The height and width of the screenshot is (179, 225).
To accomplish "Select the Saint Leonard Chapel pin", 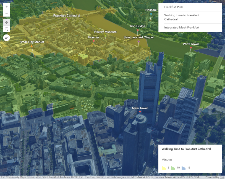I will (x=138, y=42).
